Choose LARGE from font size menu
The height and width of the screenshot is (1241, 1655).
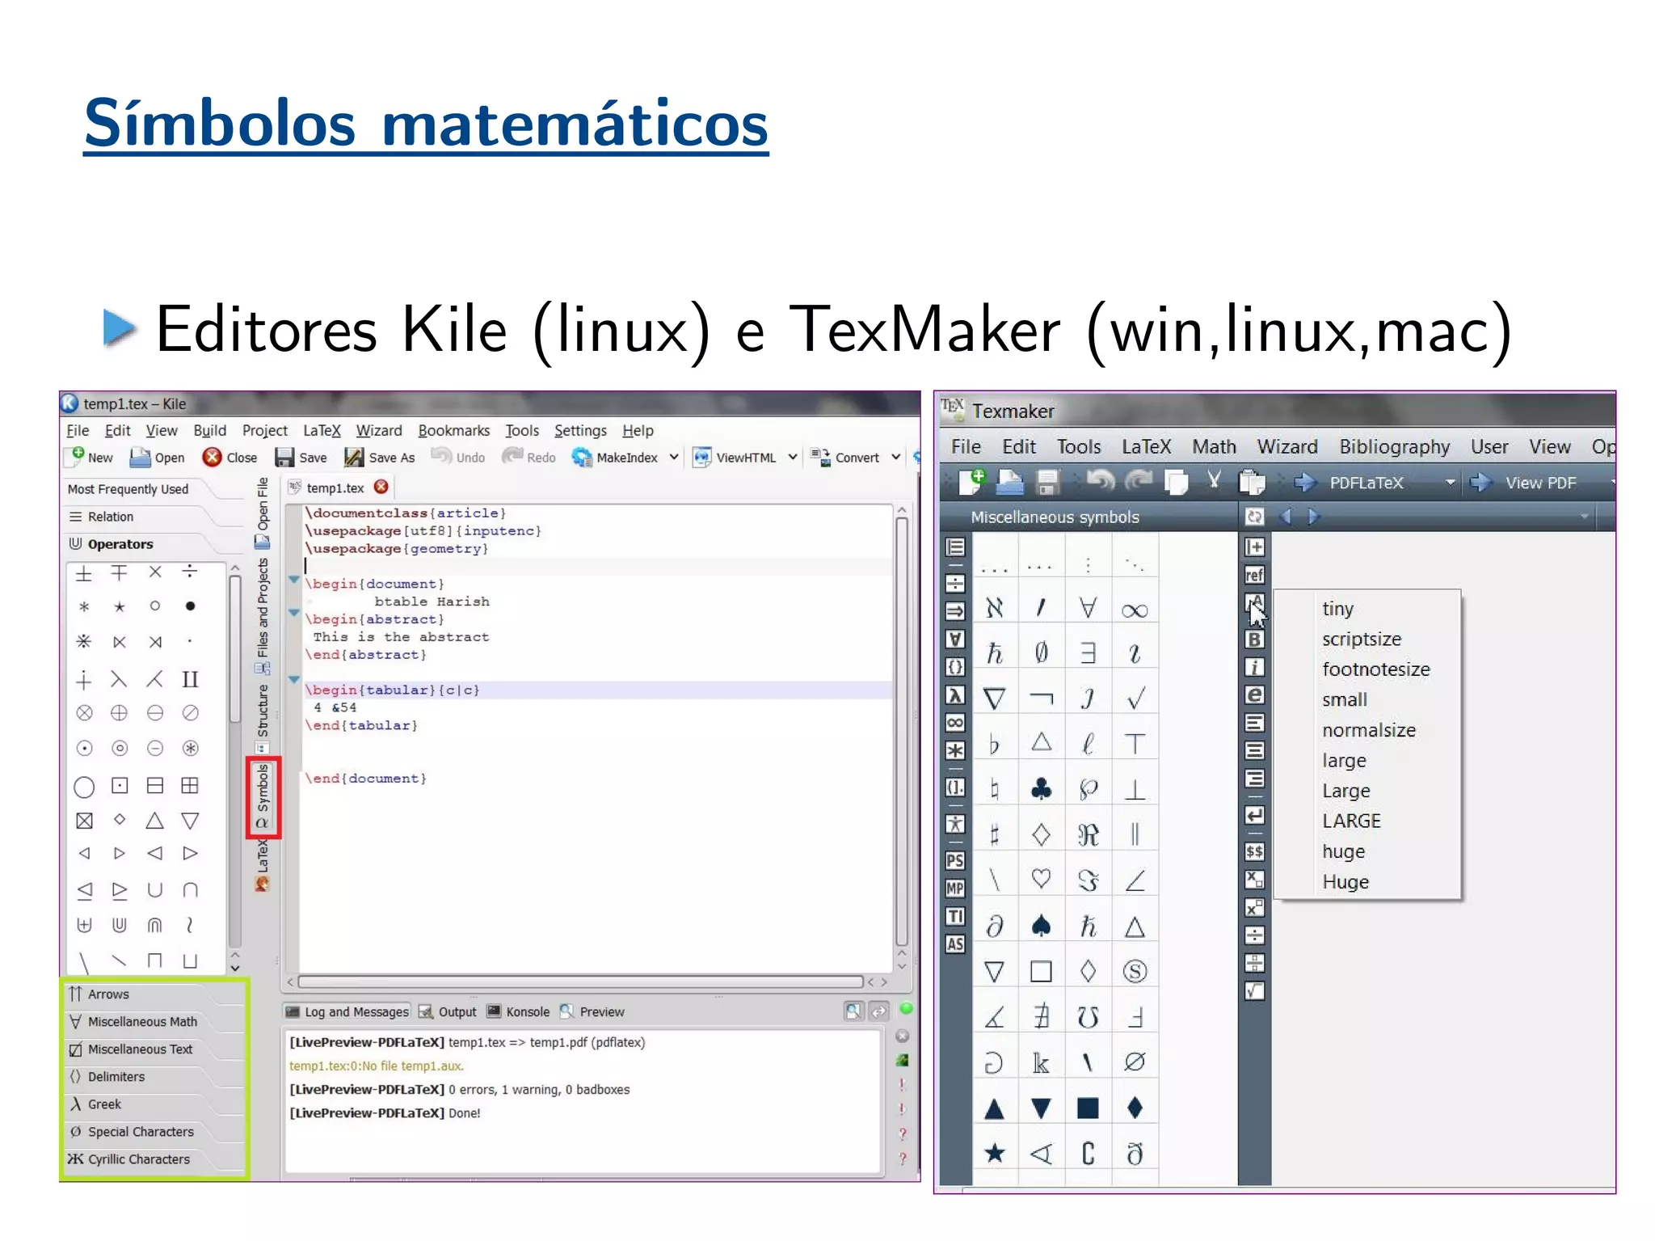click(1351, 821)
